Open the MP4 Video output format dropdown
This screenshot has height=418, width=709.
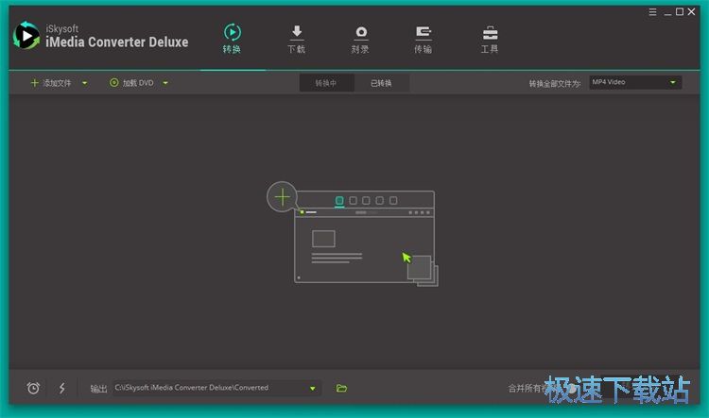coord(635,82)
